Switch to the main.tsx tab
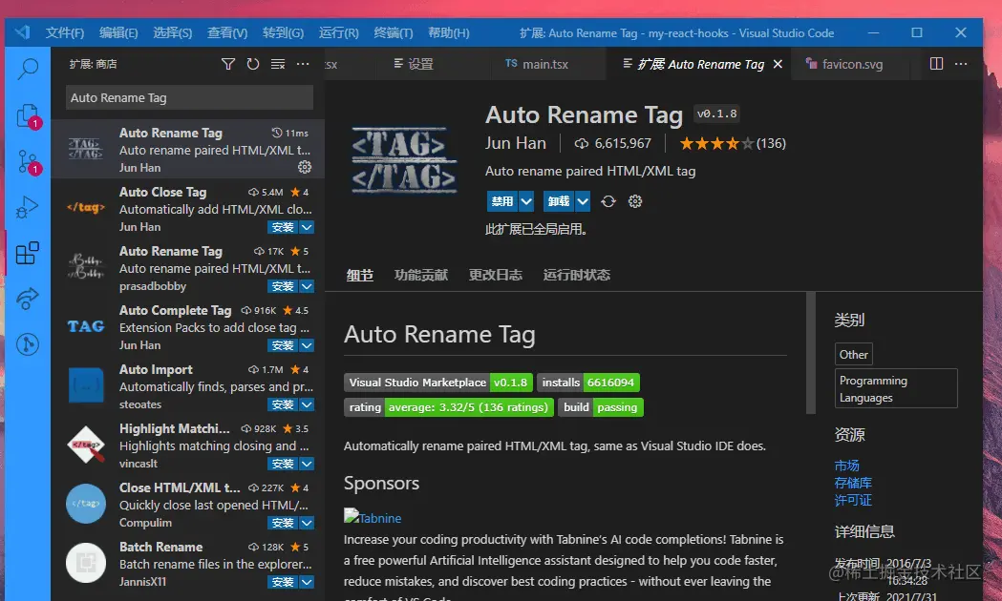The width and height of the screenshot is (1002, 601). pos(537,64)
